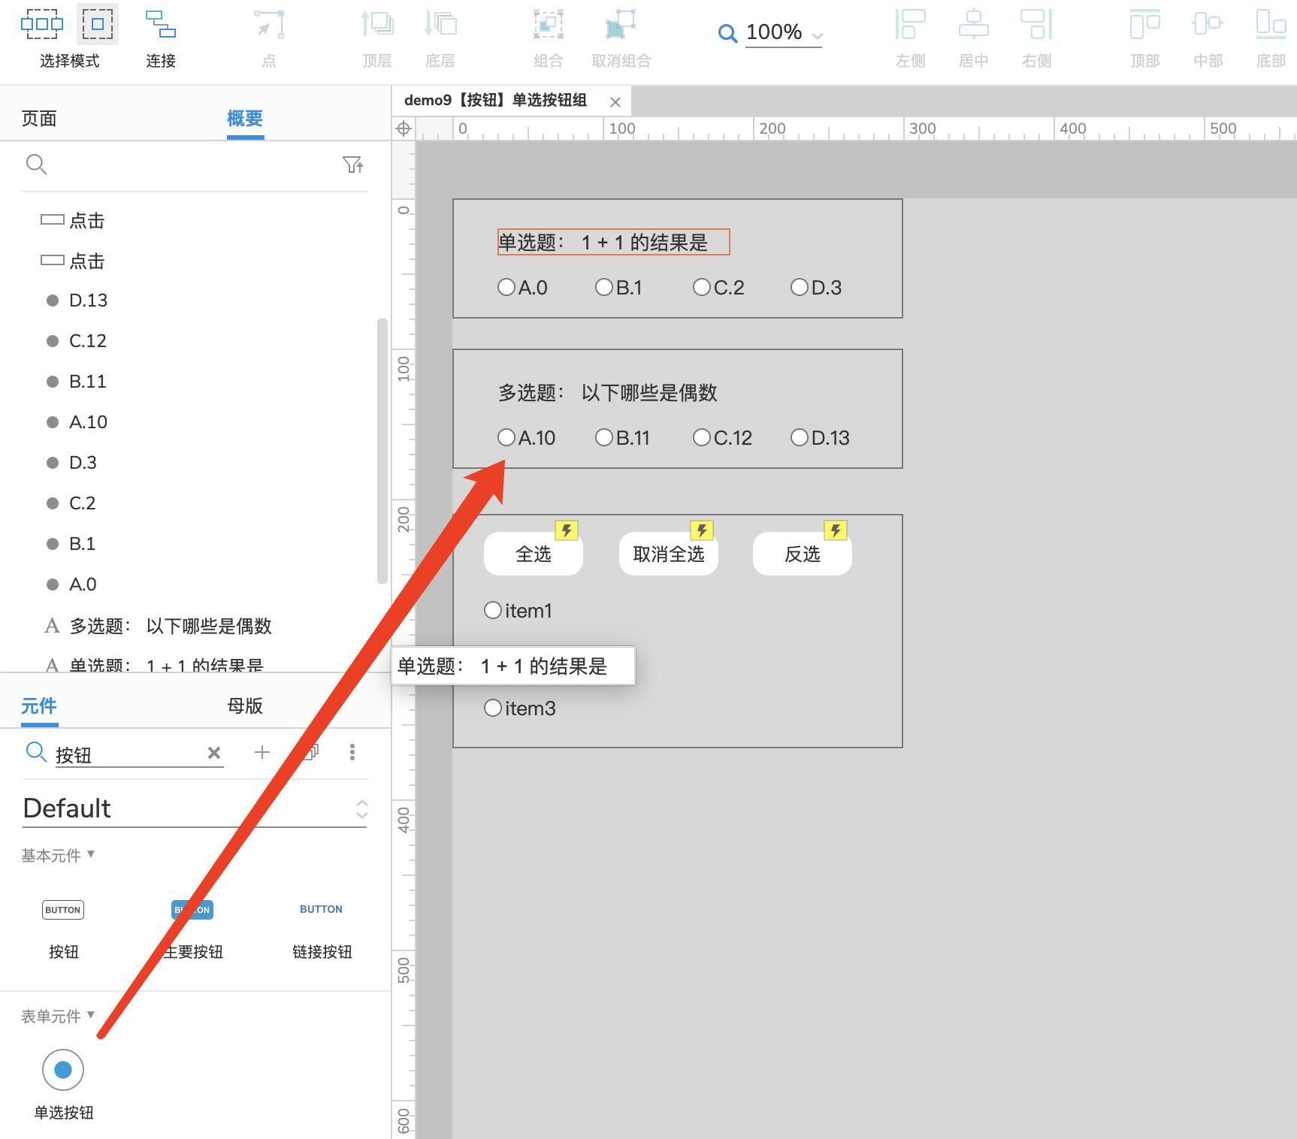The width and height of the screenshot is (1297, 1139).
Task: Align middle with 中部 icon
Action: coord(1208,24)
